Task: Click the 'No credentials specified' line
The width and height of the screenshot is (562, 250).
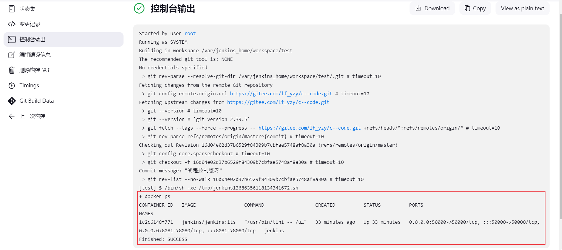Action: (x=173, y=68)
